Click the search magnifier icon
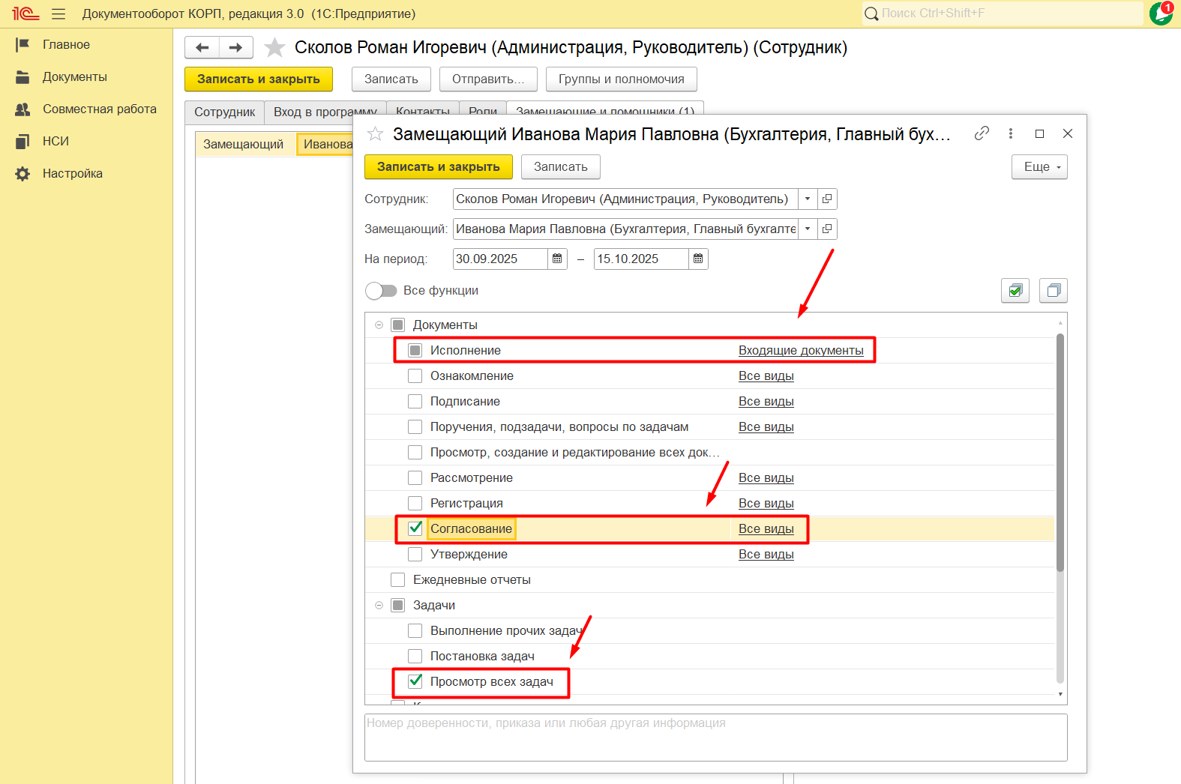 point(871,13)
